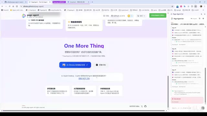Viewport: 207px width, 116px height.
Task: Click the 查看文档 button
Action: click(x=101, y=65)
